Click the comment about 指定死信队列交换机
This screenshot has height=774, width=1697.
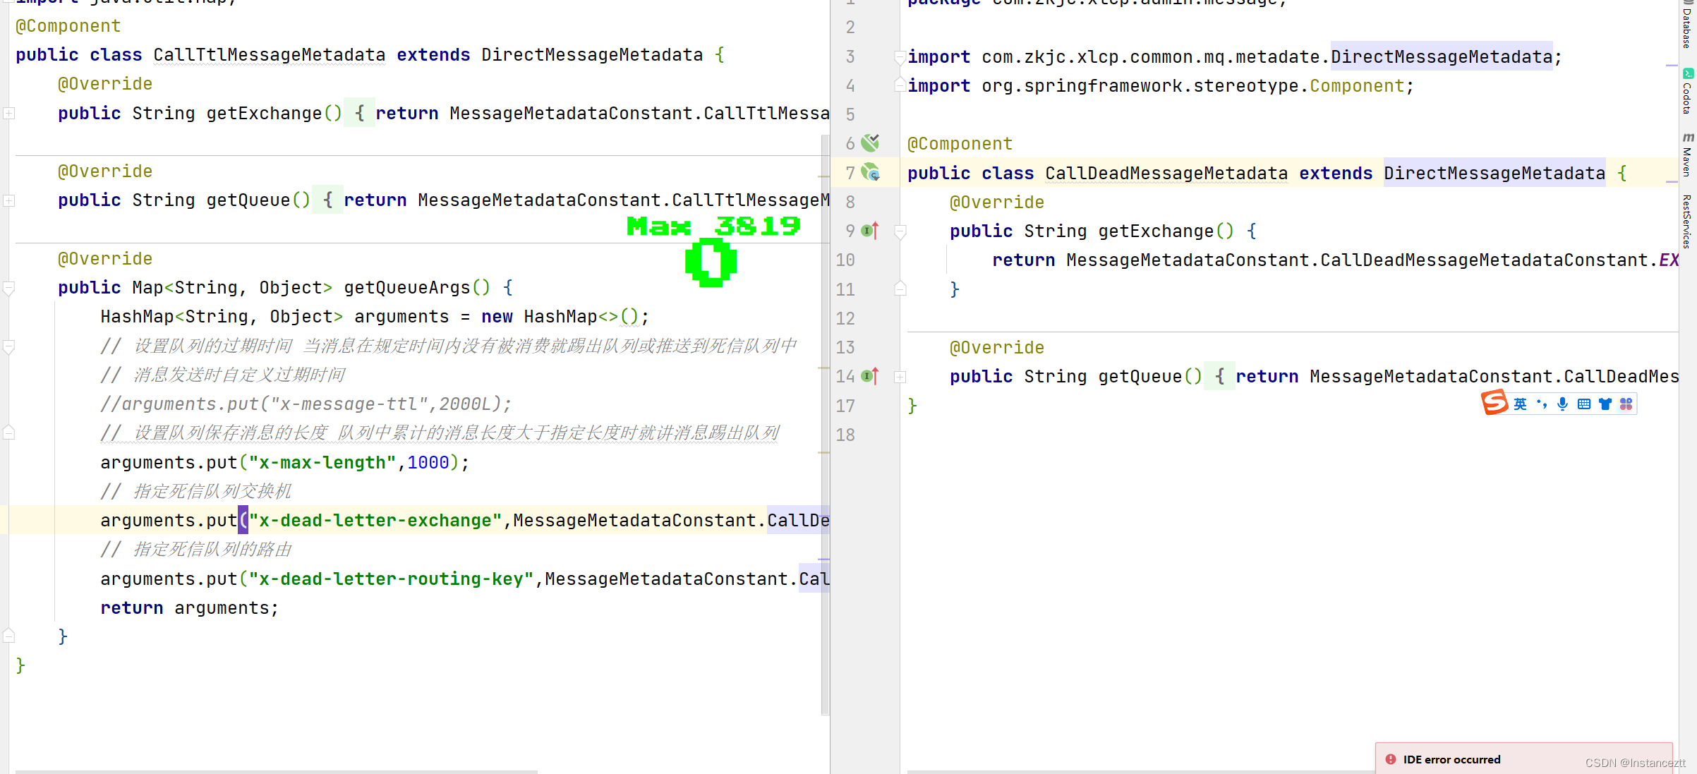[x=195, y=491]
